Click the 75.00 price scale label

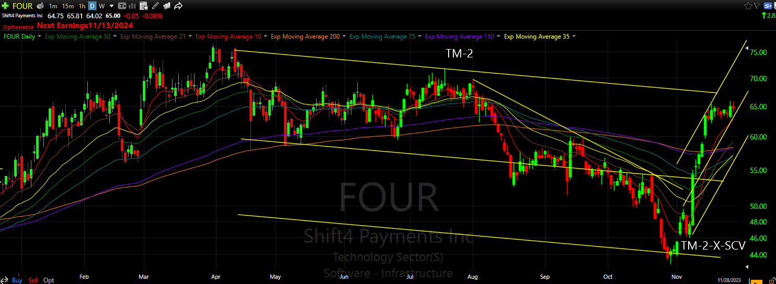tap(758, 52)
